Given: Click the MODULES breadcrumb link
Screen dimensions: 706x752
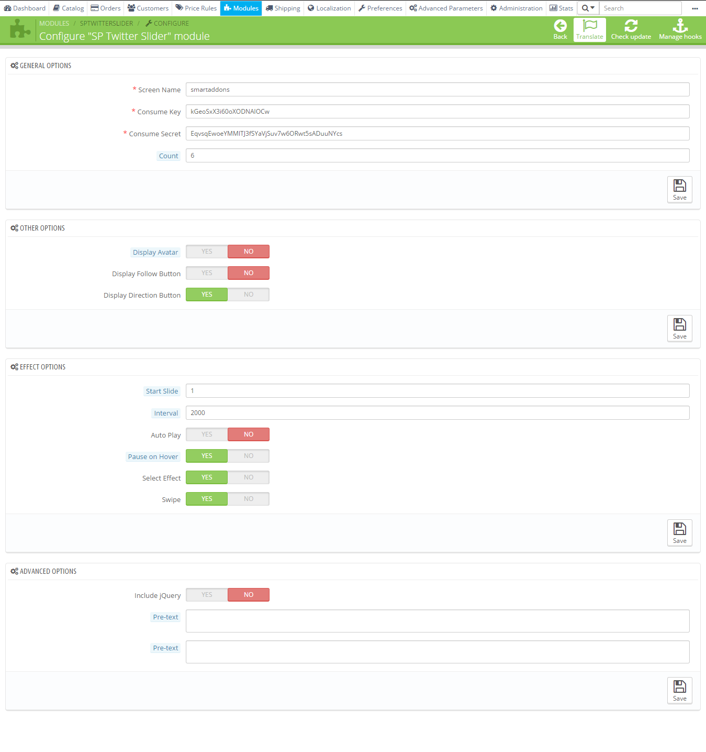Looking at the screenshot, I should pyautogui.click(x=54, y=24).
